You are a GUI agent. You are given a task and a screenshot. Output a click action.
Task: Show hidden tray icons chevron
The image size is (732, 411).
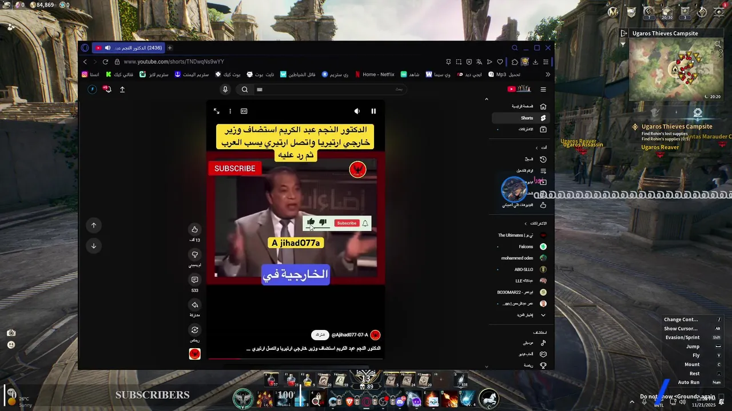(632, 401)
